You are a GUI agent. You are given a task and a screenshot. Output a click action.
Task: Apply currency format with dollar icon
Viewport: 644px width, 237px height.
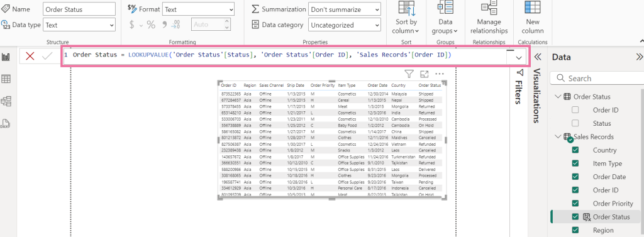click(x=132, y=25)
